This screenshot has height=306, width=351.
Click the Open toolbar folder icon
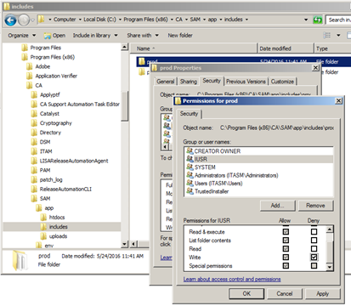click(x=47, y=36)
